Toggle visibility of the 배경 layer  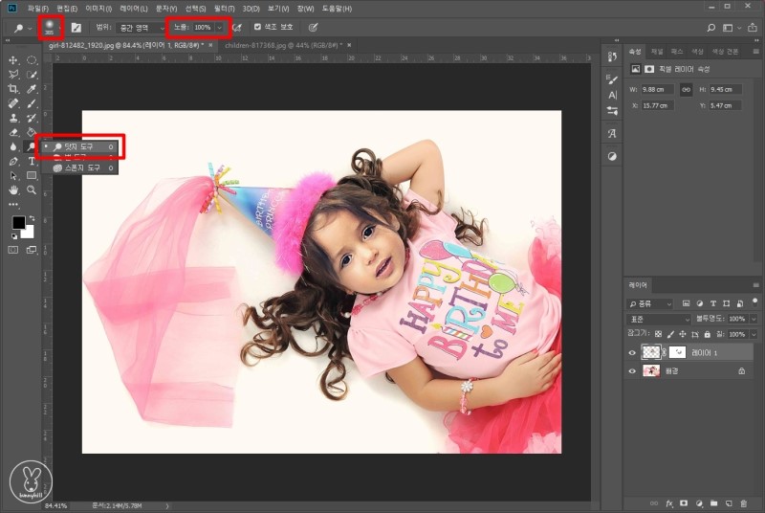pos(632,370)
